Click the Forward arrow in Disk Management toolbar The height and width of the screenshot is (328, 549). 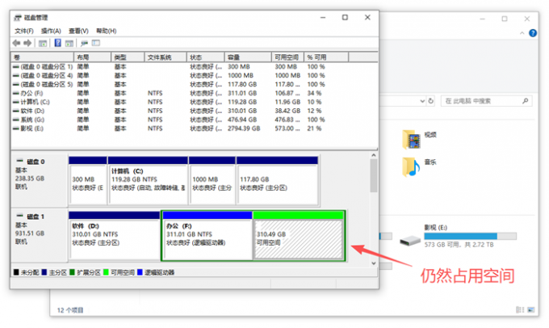(27, 43)
